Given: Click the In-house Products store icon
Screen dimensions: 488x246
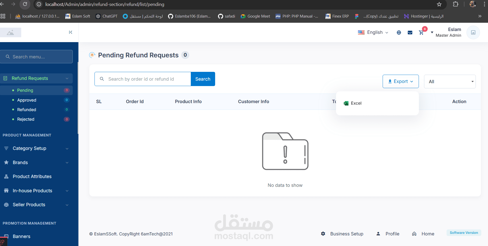Looking at the screenshot, I should click(x=6, y=190).
